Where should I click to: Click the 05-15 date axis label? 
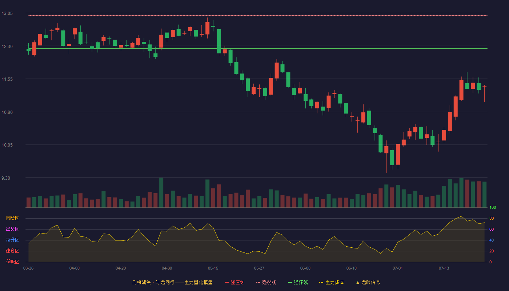point(213,268)
